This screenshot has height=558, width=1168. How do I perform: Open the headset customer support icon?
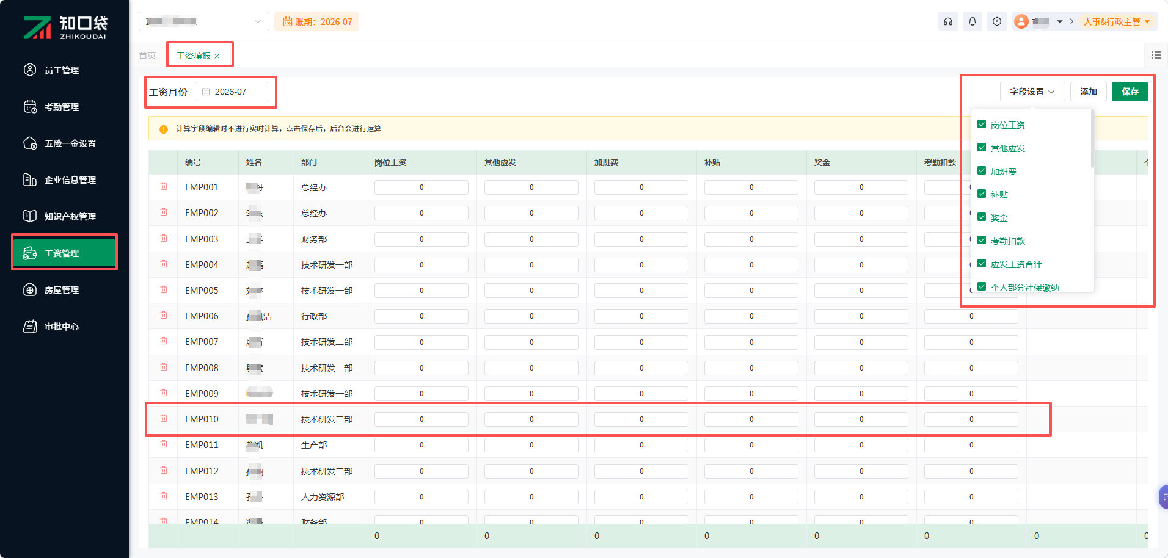click(948, 21)
